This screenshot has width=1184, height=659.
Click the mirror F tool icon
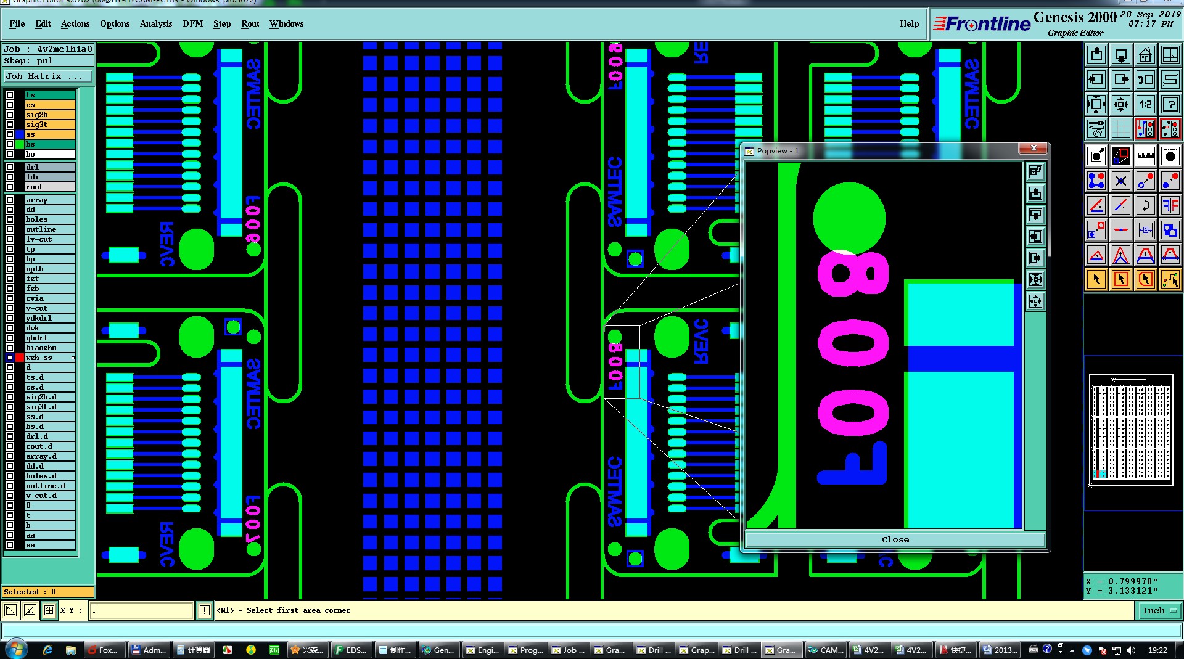pyautogui.click(x=1170, y=205)
